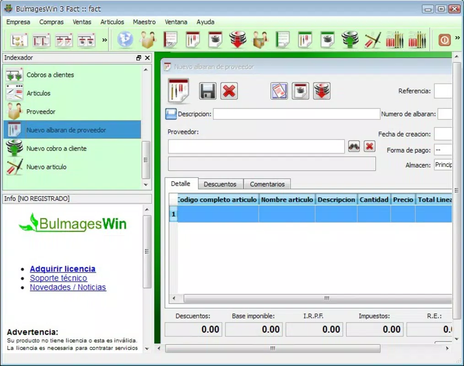This screenshot has height=366, width=464.
Task: Open clients via the cardboard box icon next to green document
Action: point(260,40)
